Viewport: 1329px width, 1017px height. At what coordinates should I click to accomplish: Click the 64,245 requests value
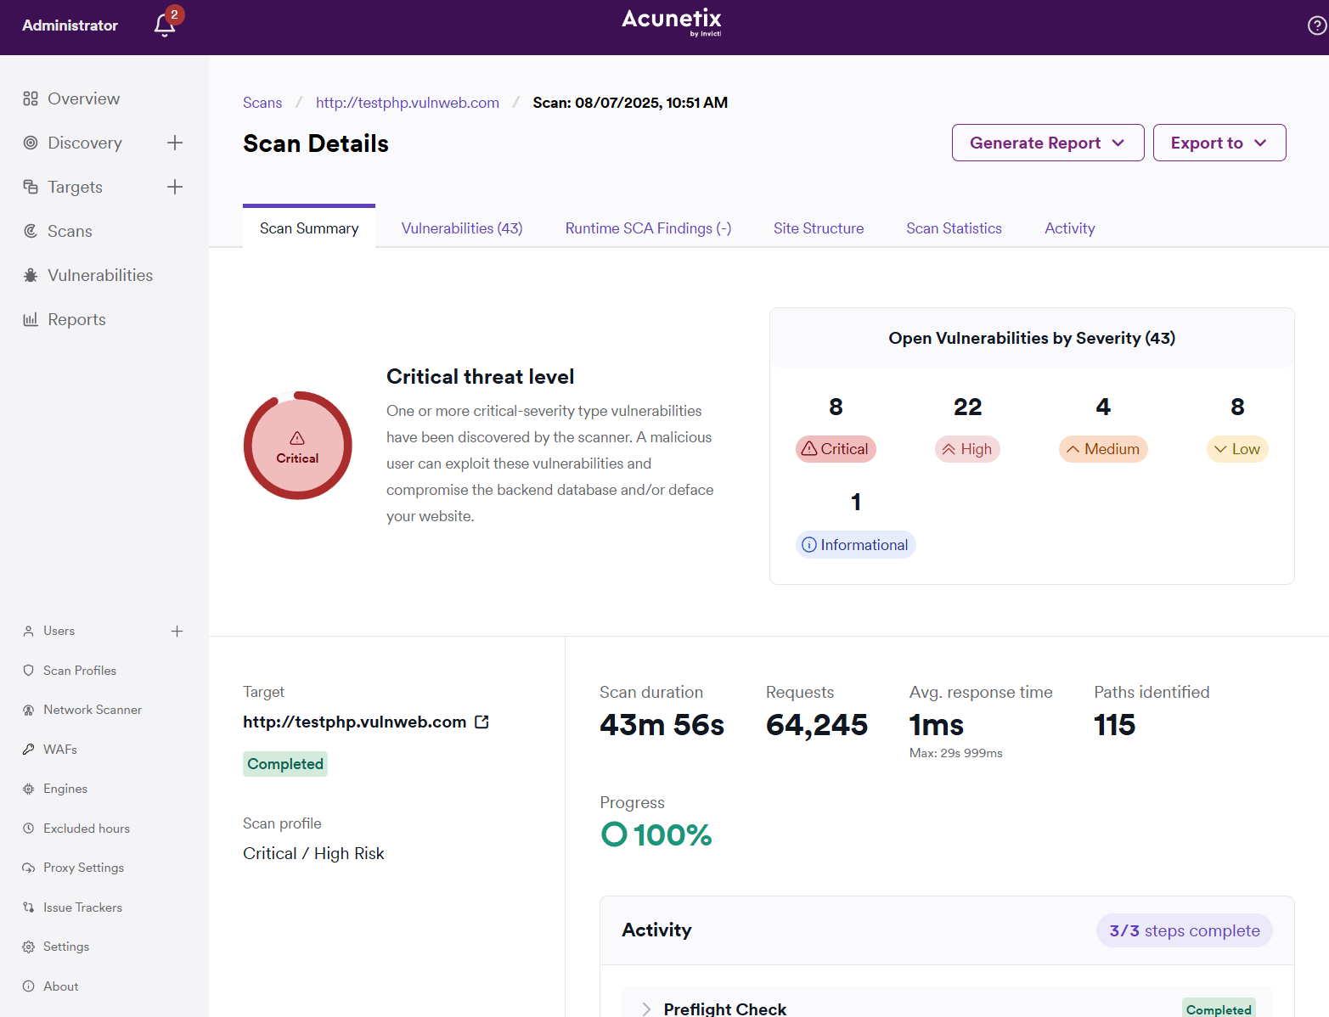tap(817, 725)
